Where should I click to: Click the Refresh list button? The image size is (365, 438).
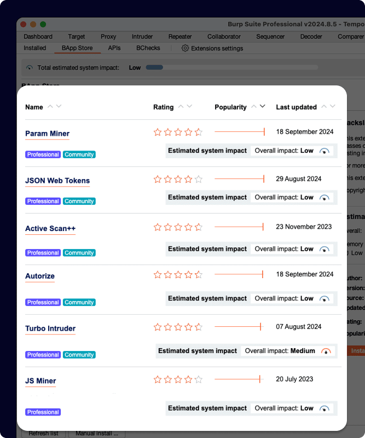(43, 433)
